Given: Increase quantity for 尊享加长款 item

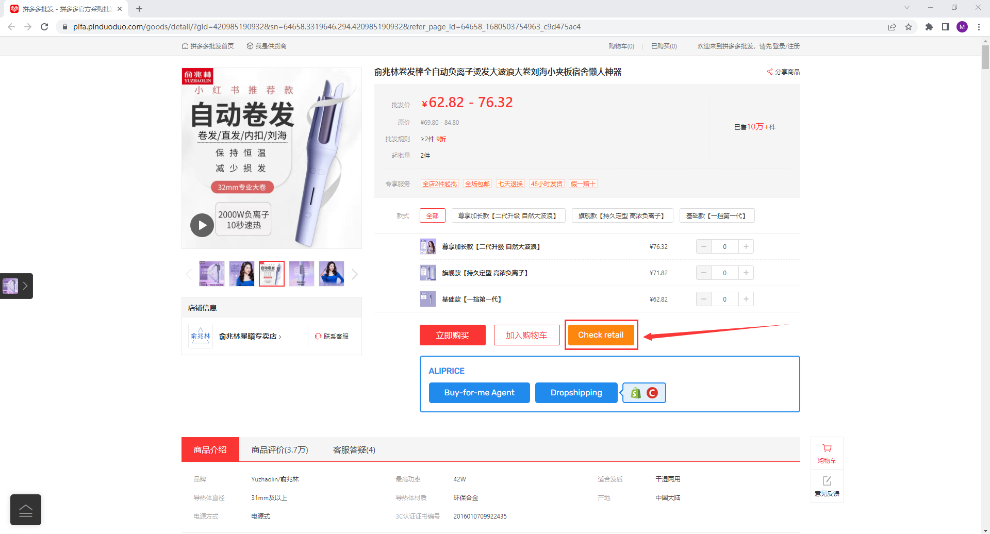Looking at the screenshot, I should pos(746,246).
